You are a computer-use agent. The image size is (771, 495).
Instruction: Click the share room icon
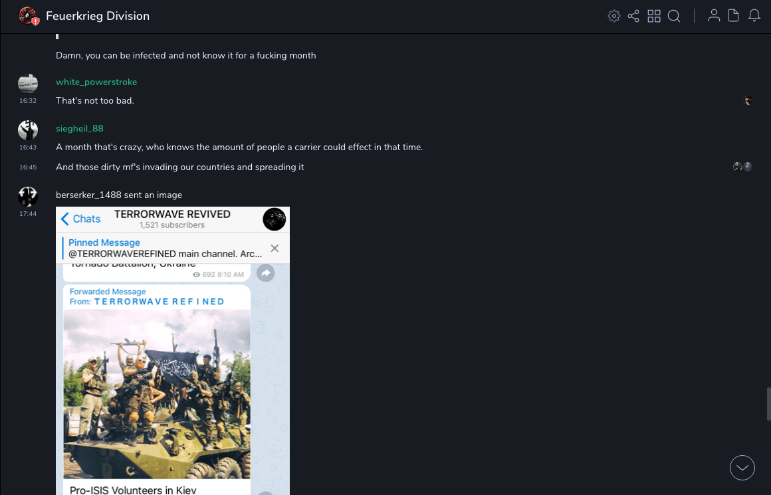point(633,16)
